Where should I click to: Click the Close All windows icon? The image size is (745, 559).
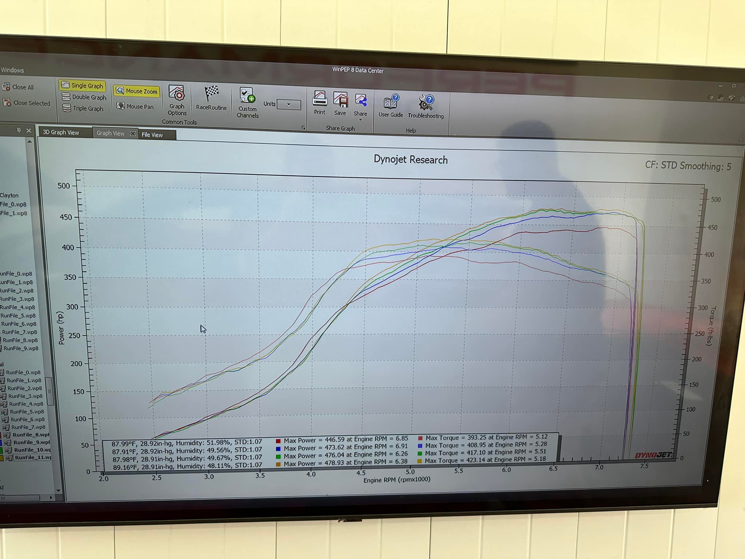tap(6, 87)
